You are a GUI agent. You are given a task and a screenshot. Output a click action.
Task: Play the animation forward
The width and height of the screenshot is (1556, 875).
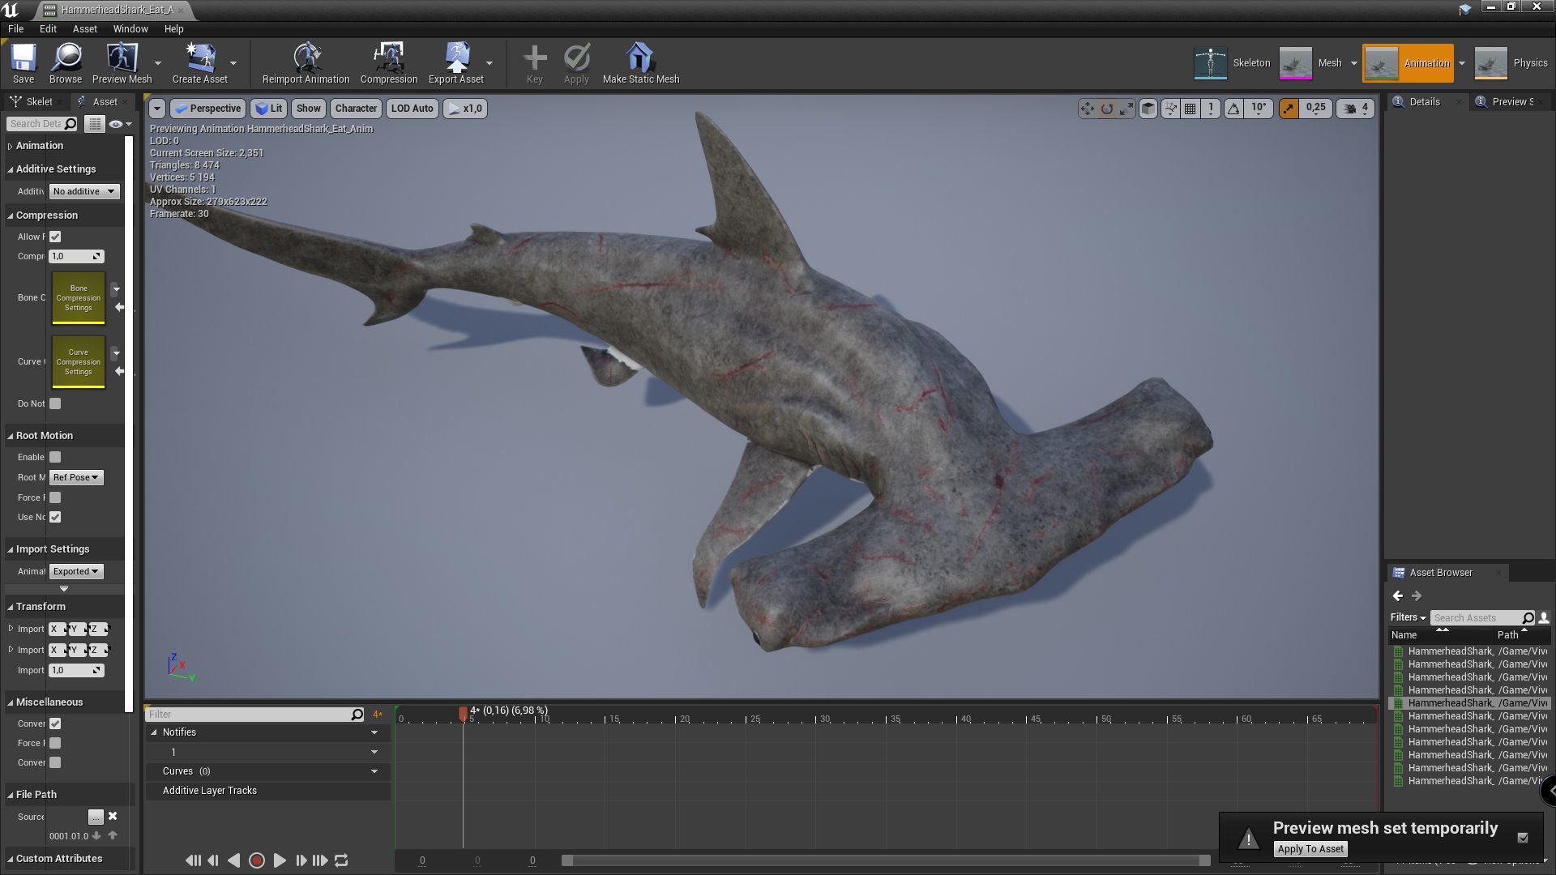(x=280, y=860)
